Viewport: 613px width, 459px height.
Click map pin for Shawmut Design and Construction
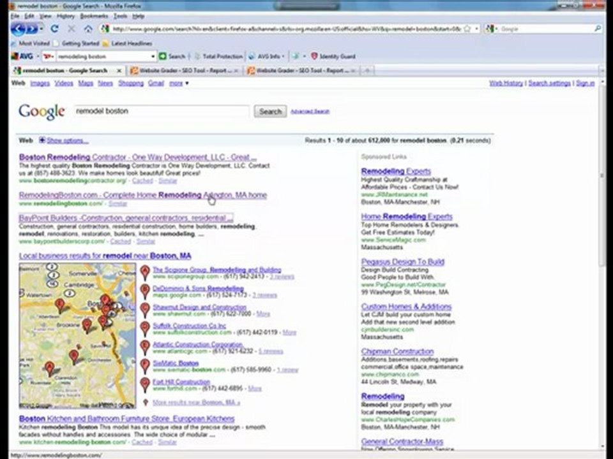tap(145, 309)
